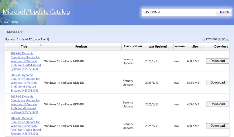Download 21H2 x86 cumulative update

tap(217, 104)
